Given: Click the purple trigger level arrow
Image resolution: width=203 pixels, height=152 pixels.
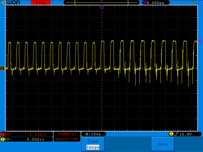Looking at the screenshot, I should point(200,41).
